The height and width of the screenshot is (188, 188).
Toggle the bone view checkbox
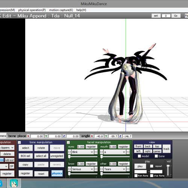pos(156,156)
